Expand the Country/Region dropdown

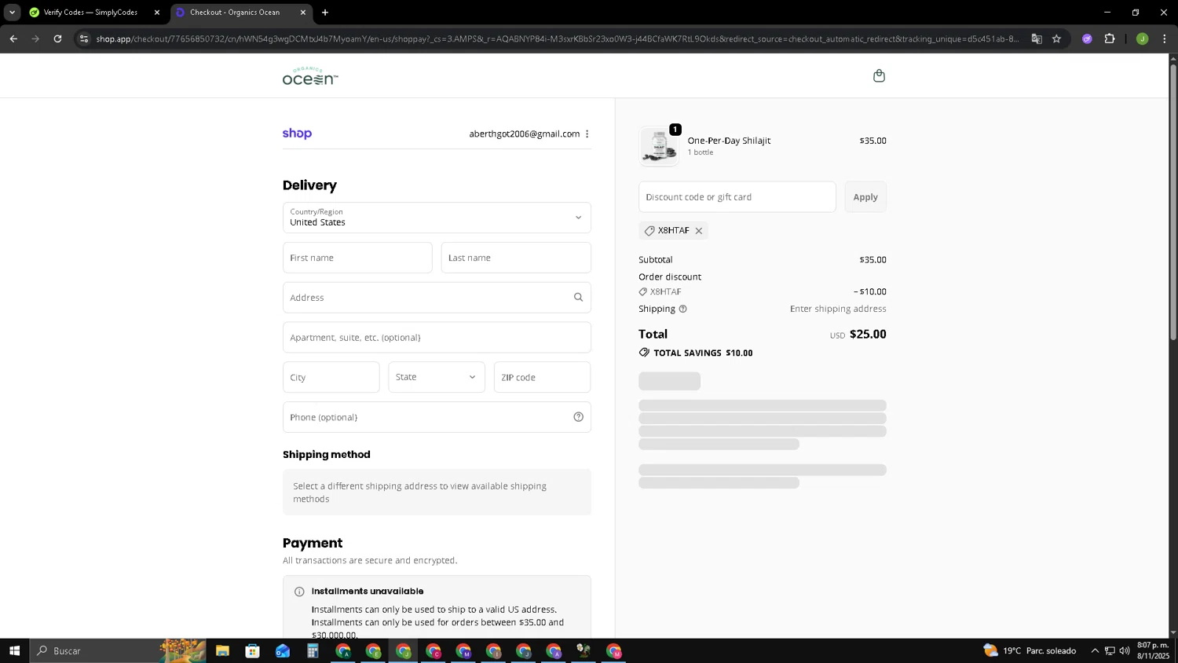437,218
